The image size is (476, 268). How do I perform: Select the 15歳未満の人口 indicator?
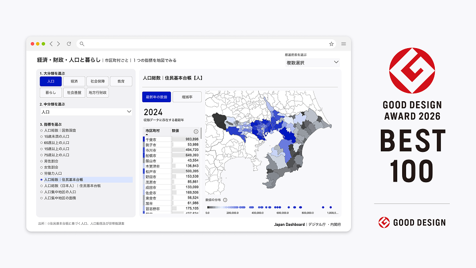tap(55, 136)
